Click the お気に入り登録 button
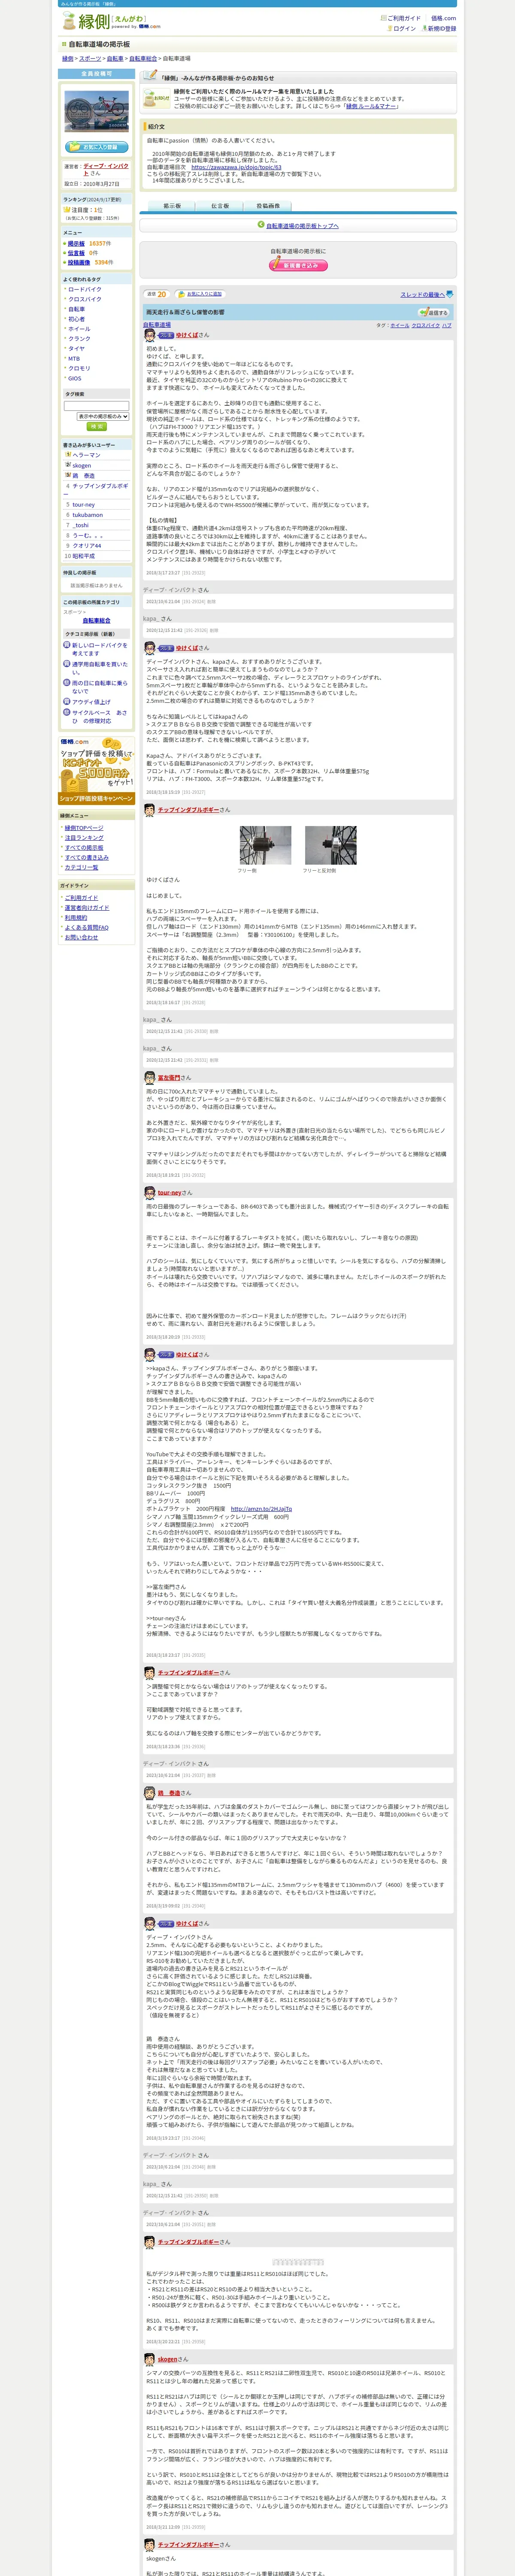This screenshot has width=515, height=2576. tap(96, 147)
